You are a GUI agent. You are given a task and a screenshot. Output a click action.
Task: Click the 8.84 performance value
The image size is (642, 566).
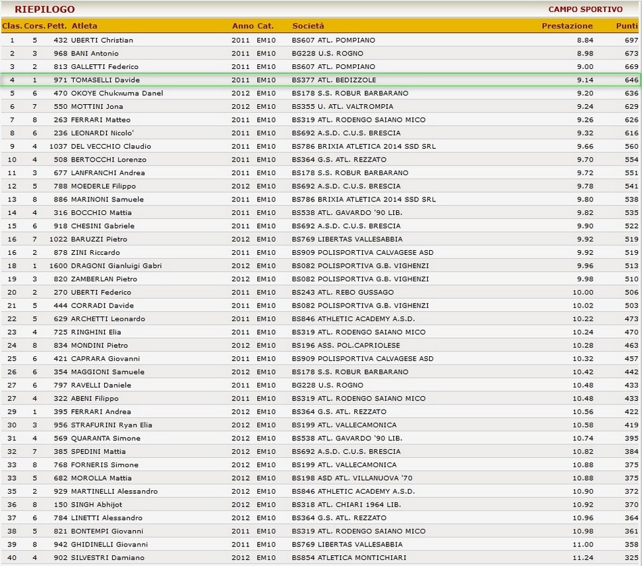[585, 40]
